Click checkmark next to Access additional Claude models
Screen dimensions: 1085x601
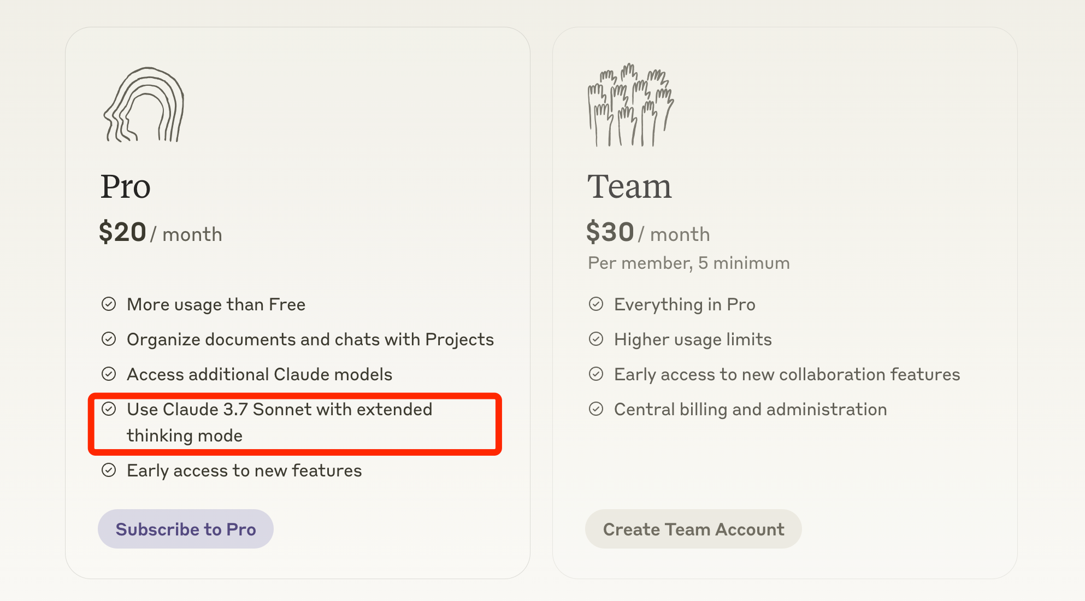[x=109, y=374]
